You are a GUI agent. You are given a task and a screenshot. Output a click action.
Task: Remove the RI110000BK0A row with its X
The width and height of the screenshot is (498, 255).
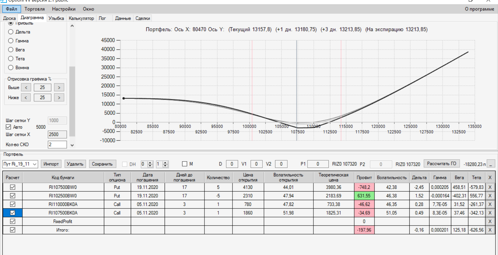click(490, 204)
